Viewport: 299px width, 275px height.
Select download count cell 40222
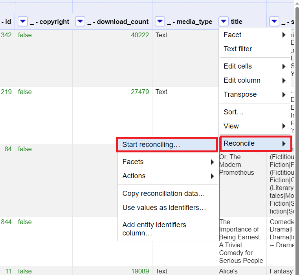(x=140, y=35)
